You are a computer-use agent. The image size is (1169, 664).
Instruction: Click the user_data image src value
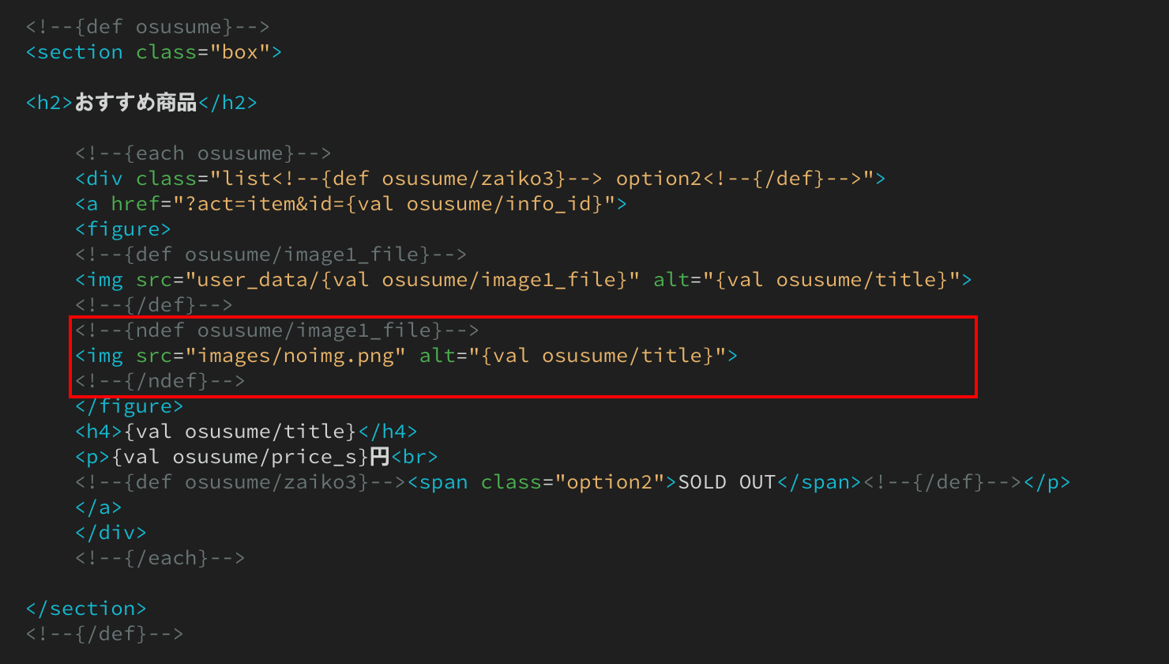click(412, 280)
